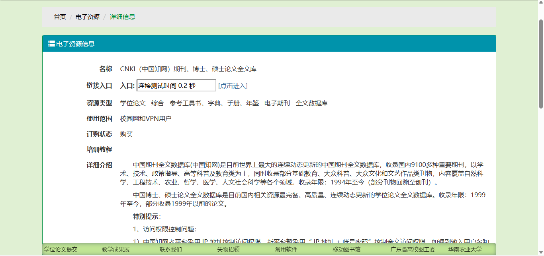Click the 全文数据库 resource type
Image resolution: width=544 pixels, height=256 pixels.
tap(312, 103)
